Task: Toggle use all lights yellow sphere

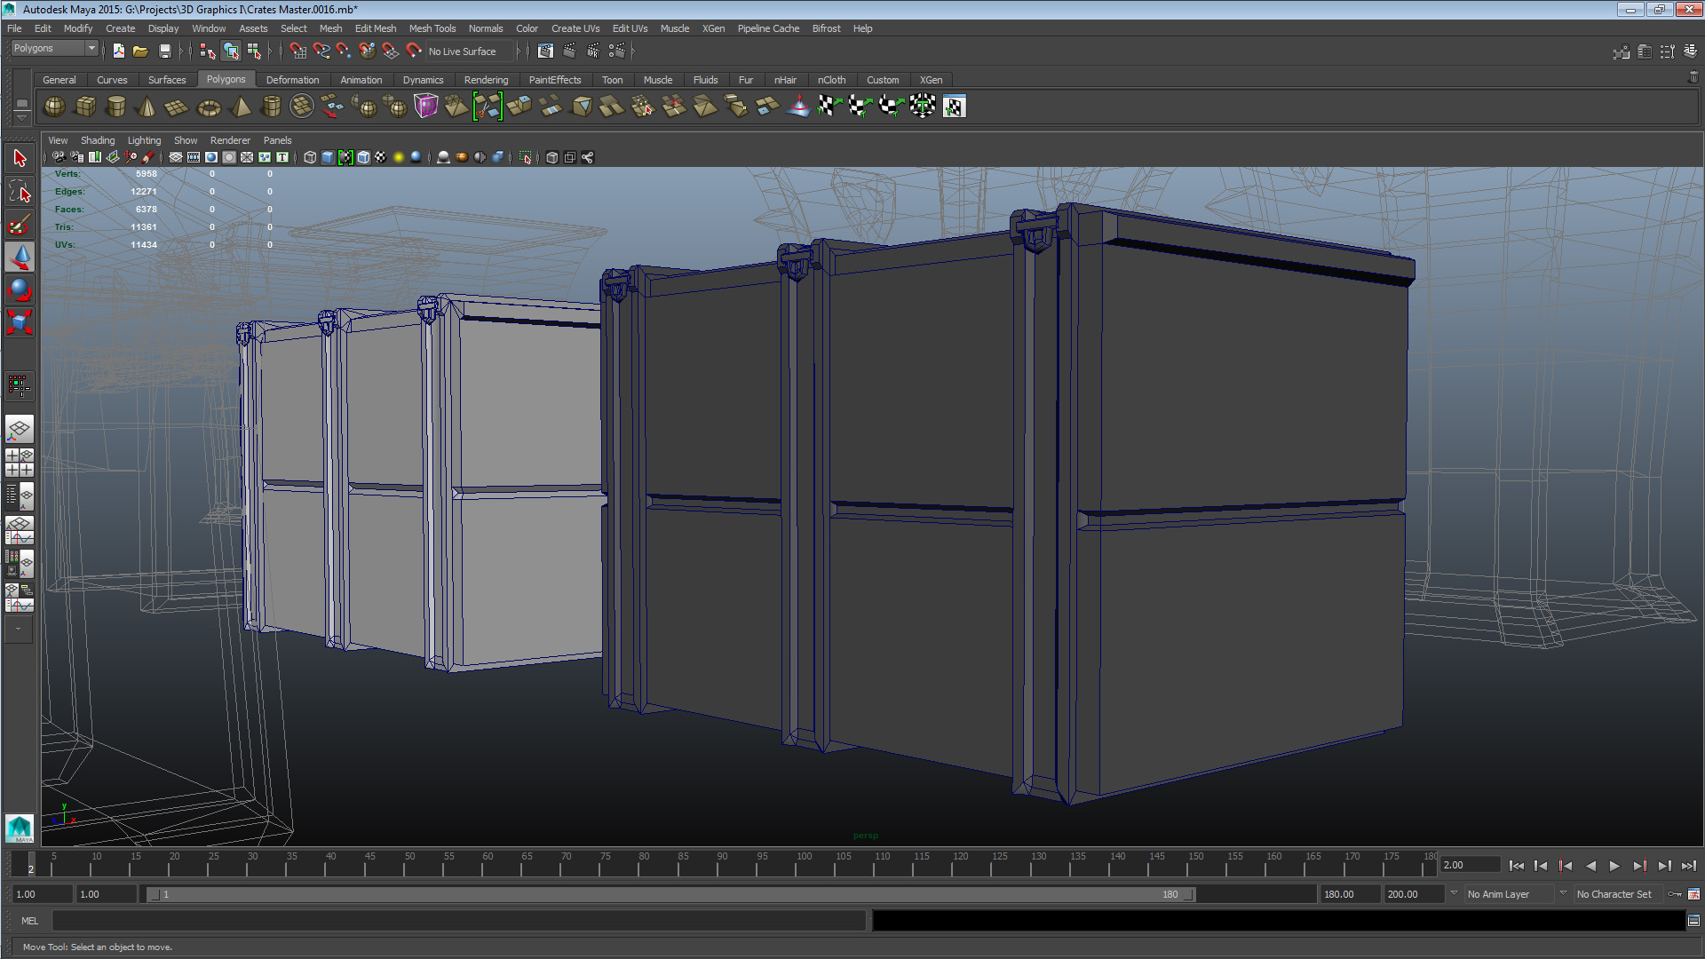Action: 399,157
